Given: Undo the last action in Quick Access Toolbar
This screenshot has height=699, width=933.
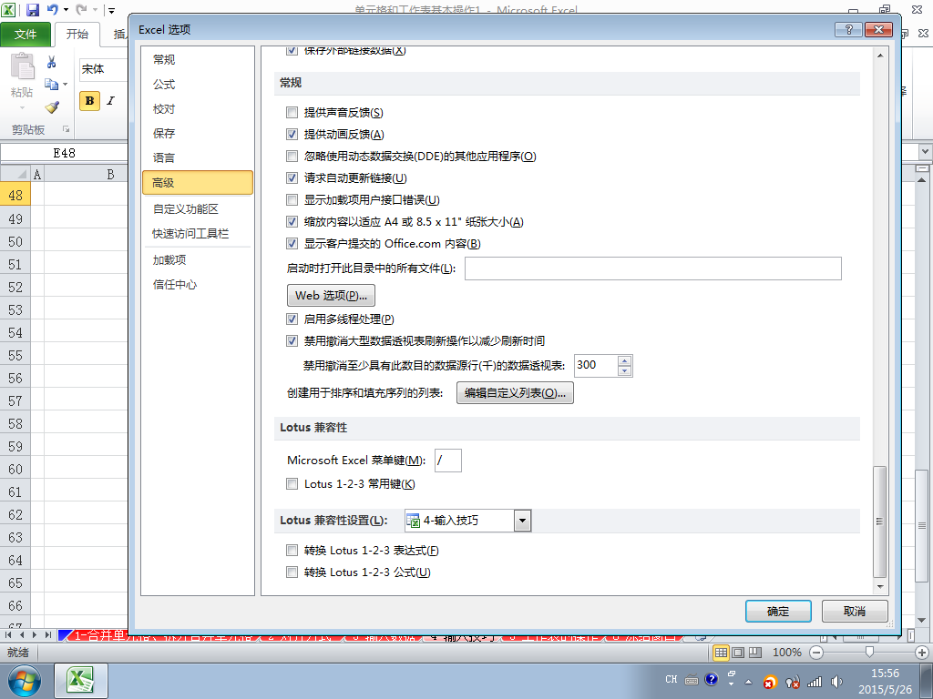Looking at the screenshot, I should [x=52, y=9].
